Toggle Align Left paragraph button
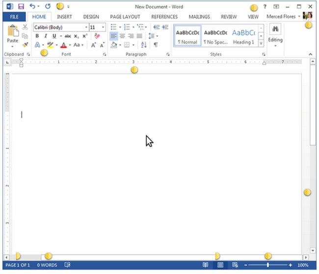319x274 pixels. 113,36
